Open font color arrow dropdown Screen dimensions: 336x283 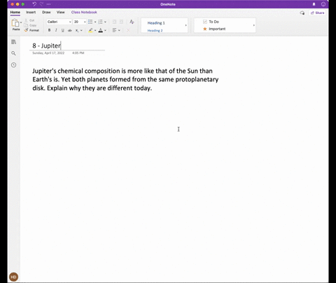pyautogui.click(x=105, y=30)
